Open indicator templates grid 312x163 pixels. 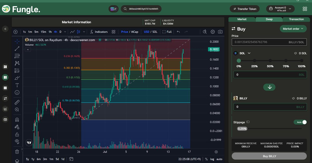point(113,32)
